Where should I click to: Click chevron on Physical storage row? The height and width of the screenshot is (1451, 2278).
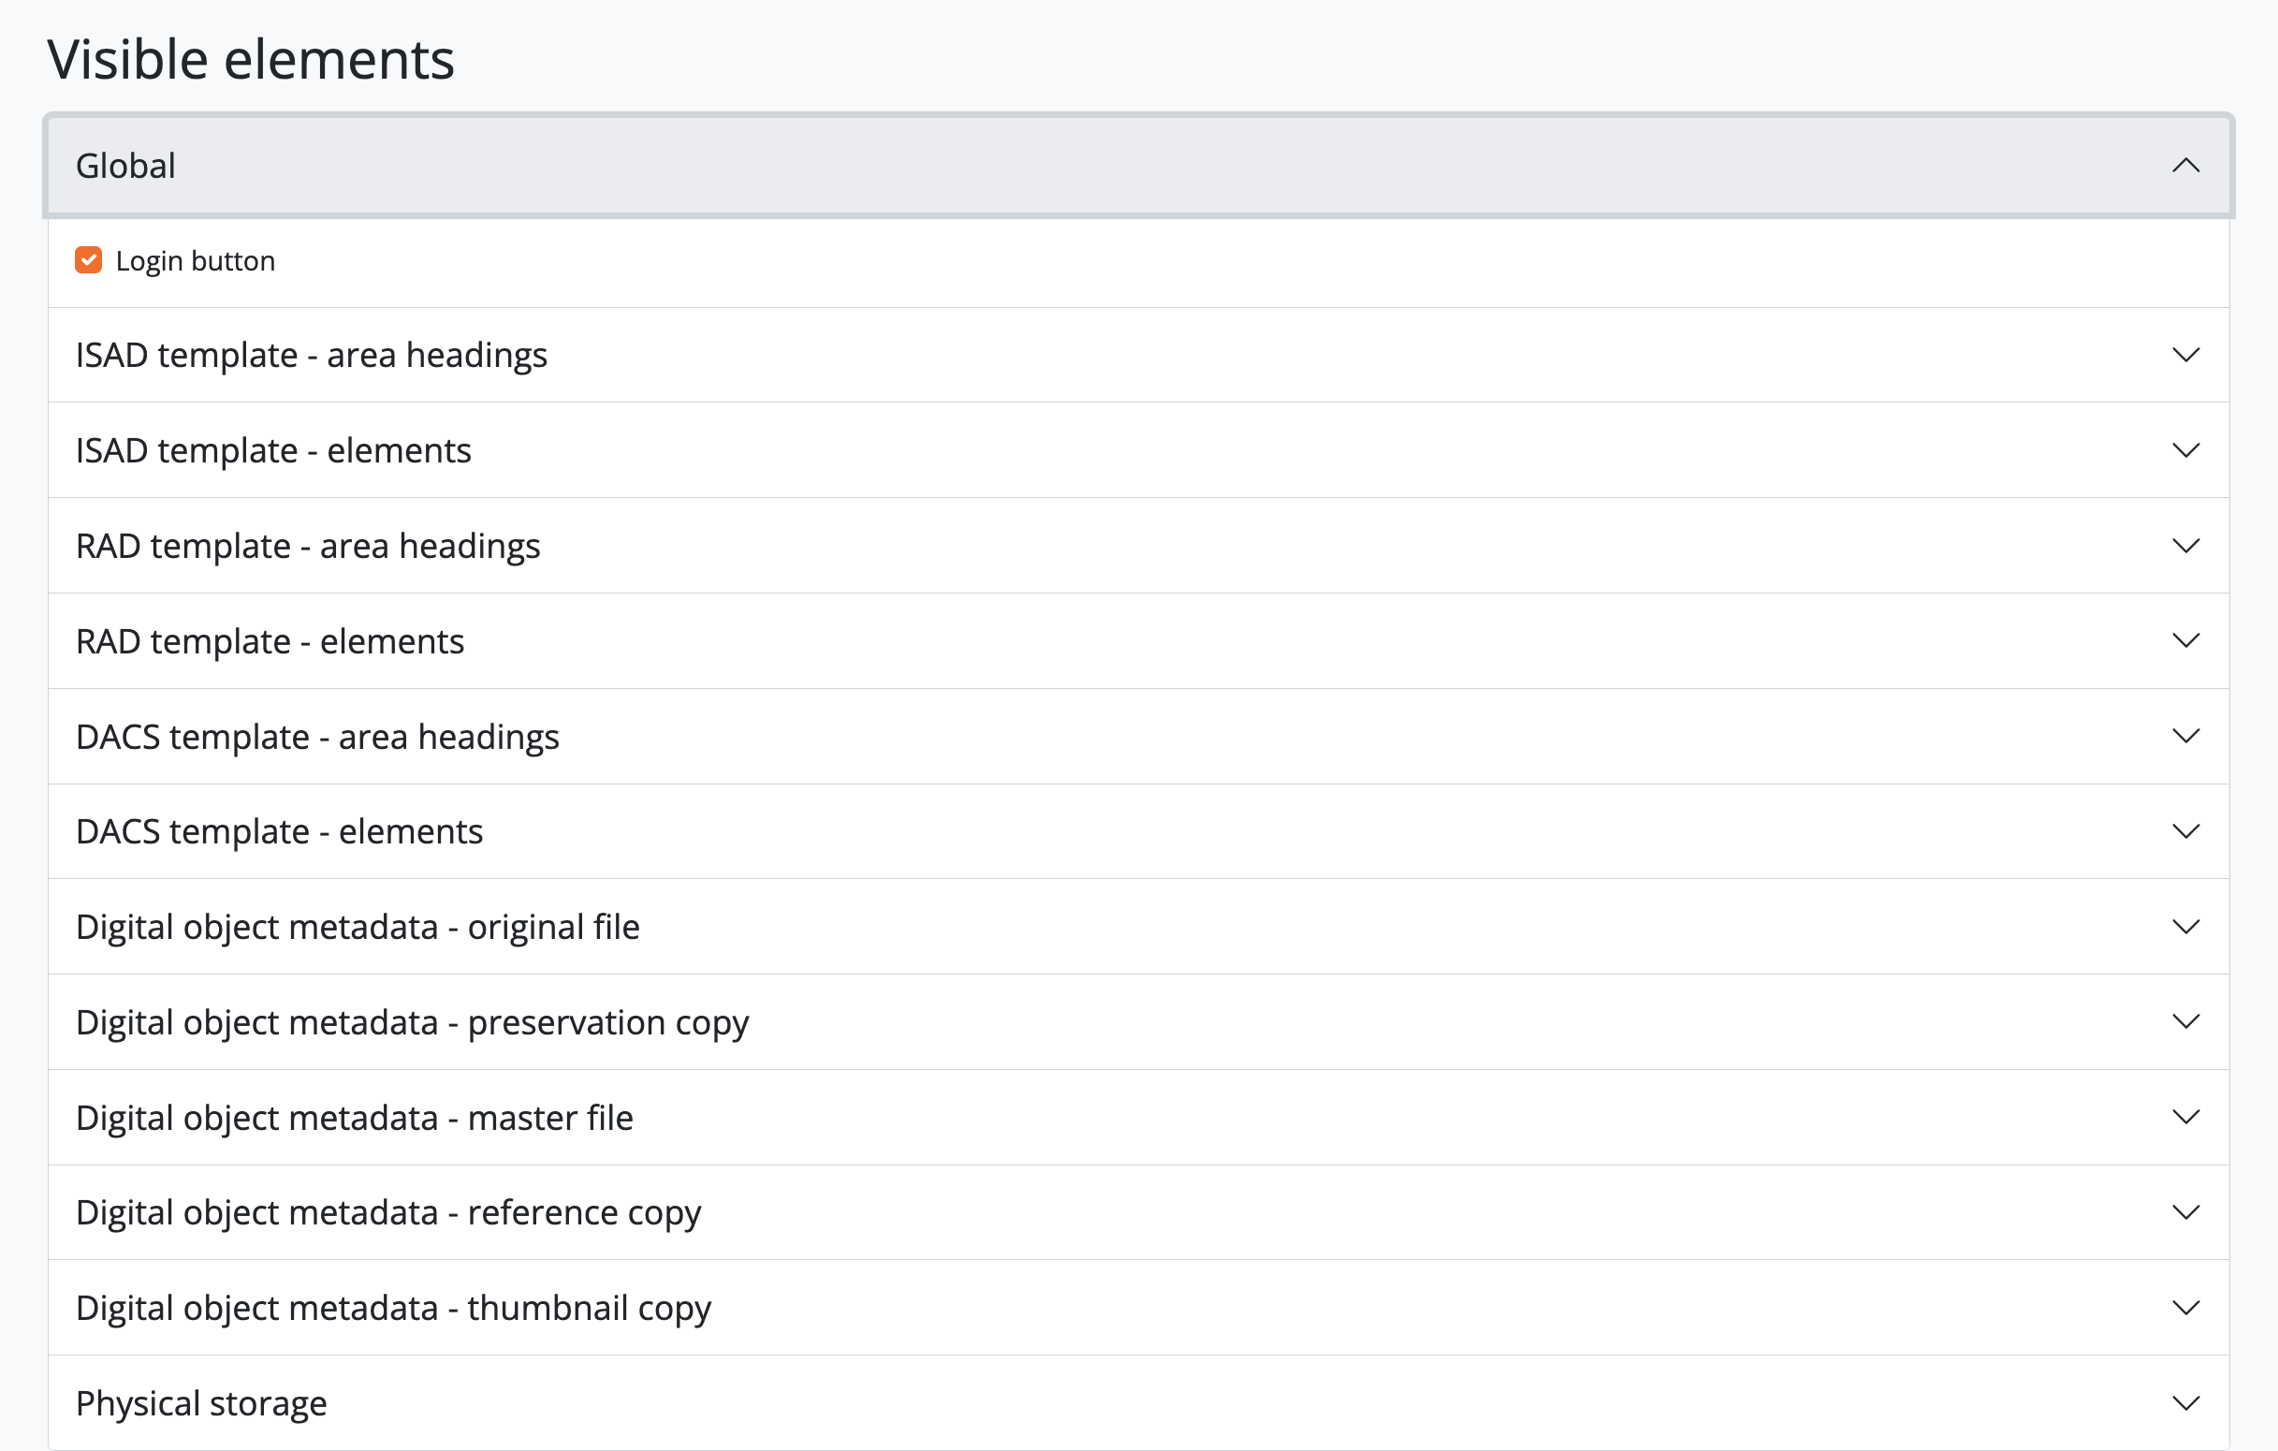[2185, 1402]
